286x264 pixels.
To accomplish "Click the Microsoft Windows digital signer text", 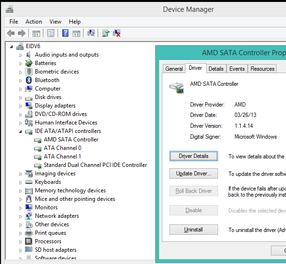I will coord(255,137).
